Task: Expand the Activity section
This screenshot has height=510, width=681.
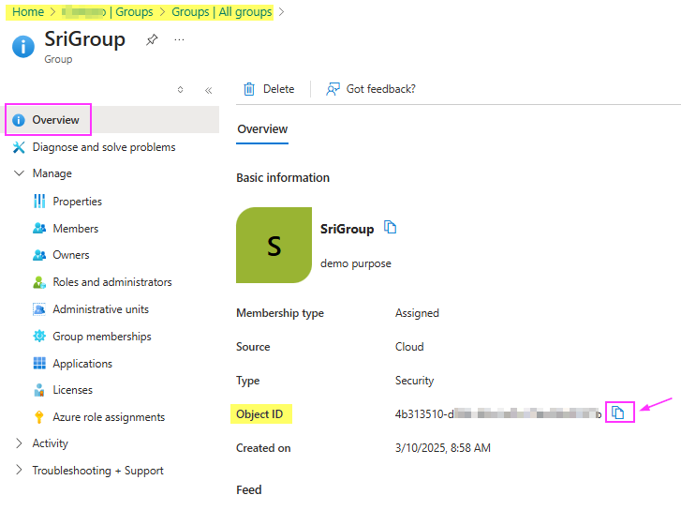Action: click(x=19, y=443)
